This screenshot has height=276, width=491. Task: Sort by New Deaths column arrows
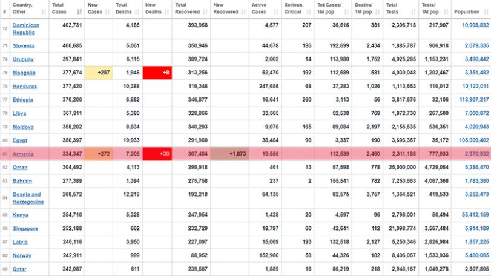click(166, 12)
